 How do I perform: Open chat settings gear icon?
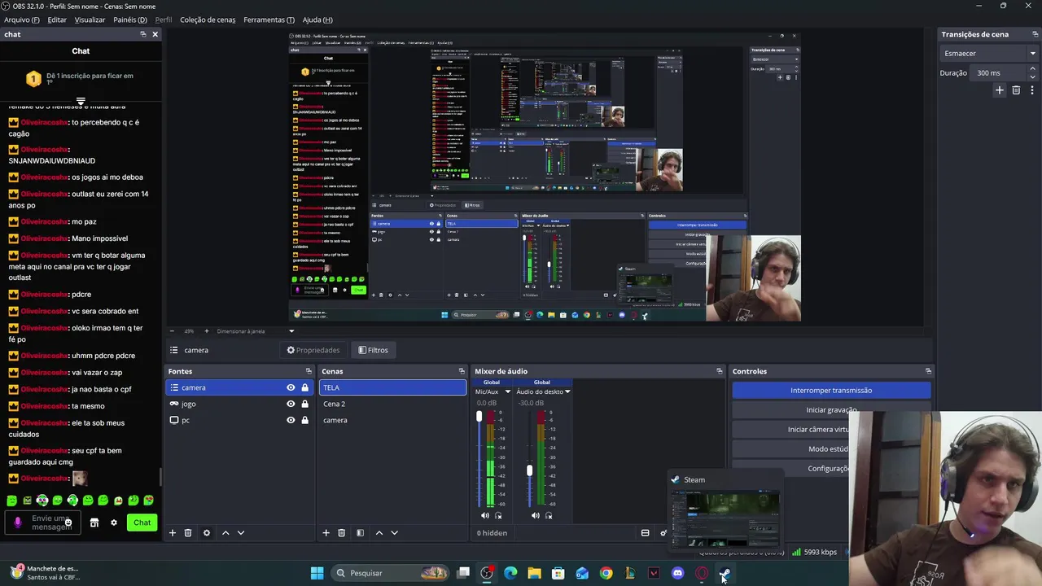114,523
